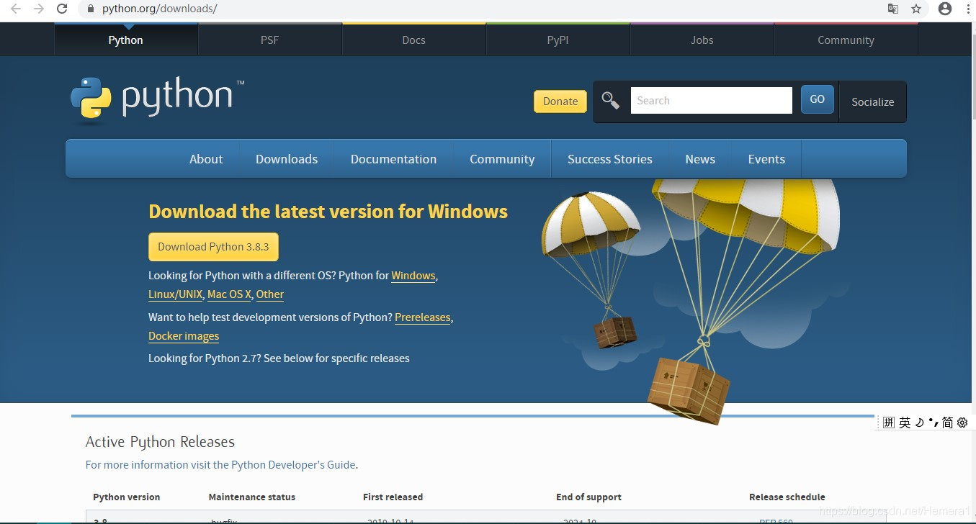Select the PyPI top tab
The width and height of the screenshot is (976, 524).
pyautogui.click(x=558, y=40)
